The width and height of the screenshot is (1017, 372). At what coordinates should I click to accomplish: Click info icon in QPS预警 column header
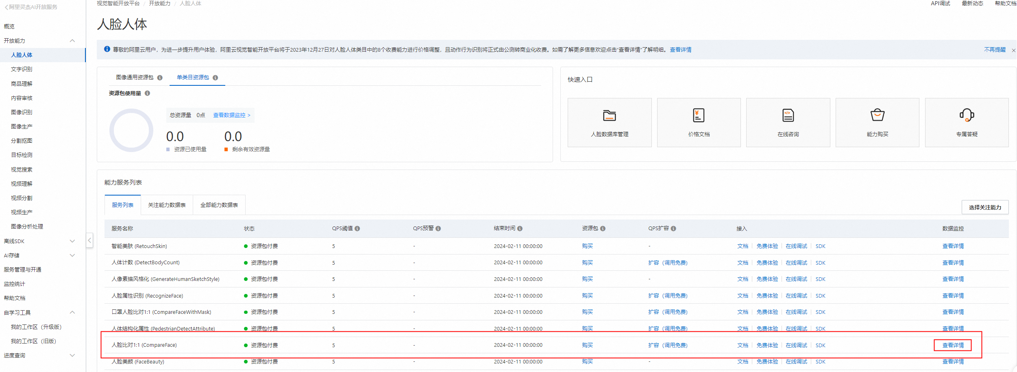point(438,228)
